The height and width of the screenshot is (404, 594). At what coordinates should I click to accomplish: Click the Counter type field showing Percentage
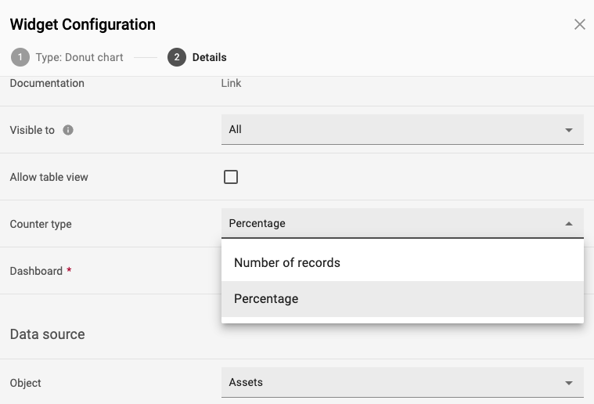click(402, 223)
